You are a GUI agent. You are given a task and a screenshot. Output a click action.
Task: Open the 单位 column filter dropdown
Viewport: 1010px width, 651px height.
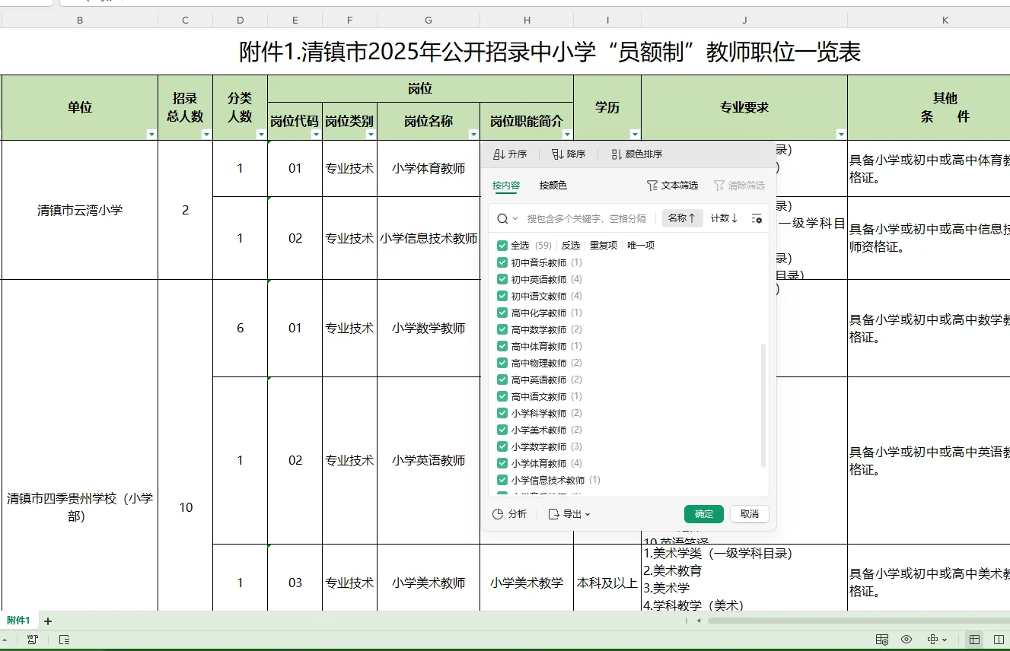pyautogui.click(x=151, y=134)
